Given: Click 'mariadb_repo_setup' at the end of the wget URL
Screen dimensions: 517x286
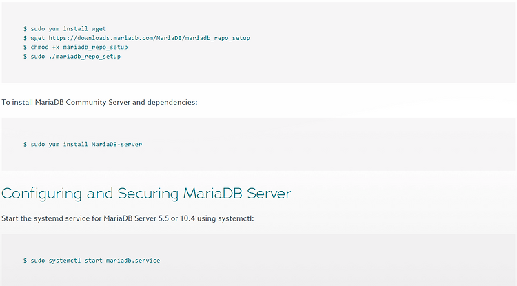Looking at the screenshot, I should pyautogui.click(x=218, y=38).
